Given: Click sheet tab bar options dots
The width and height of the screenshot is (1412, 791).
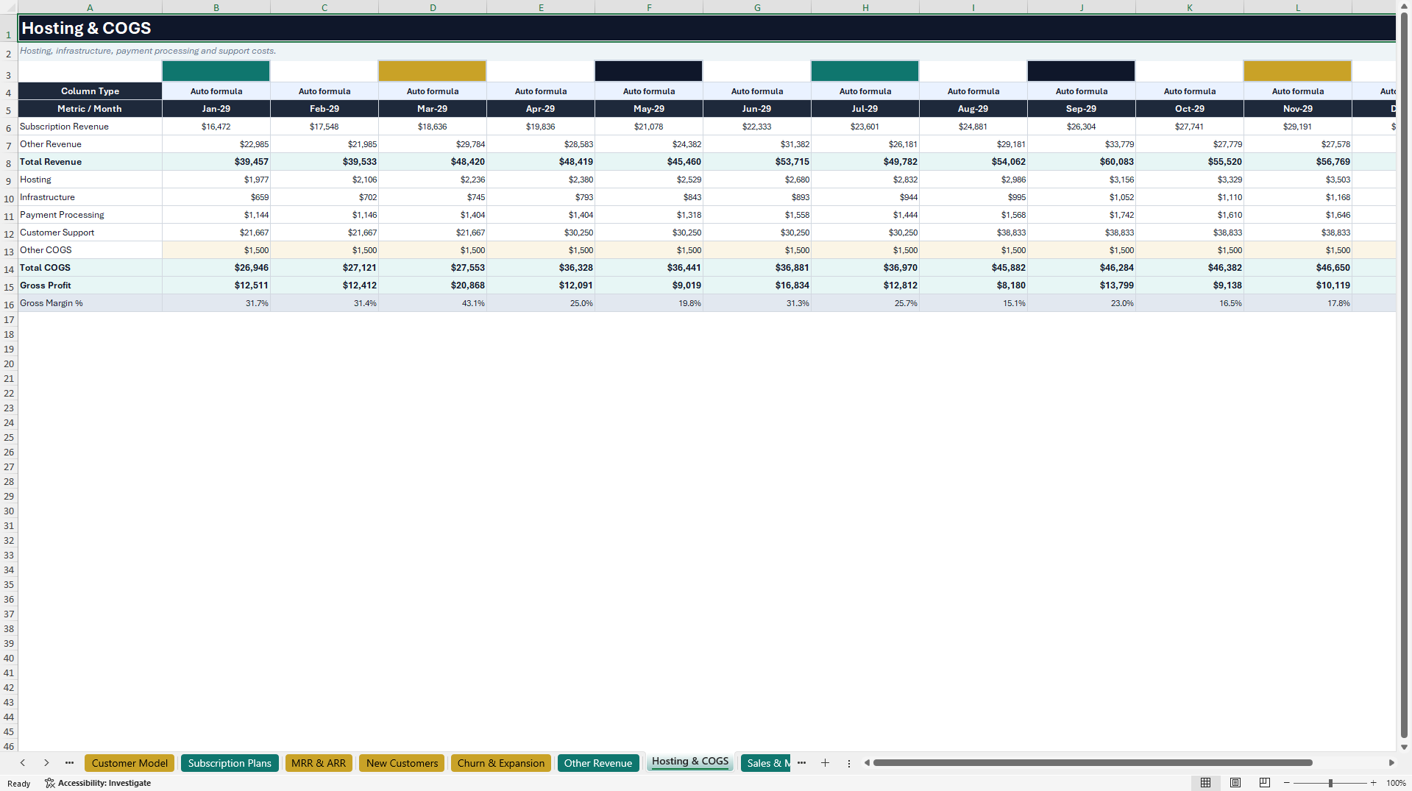Looking at the screenshot, I should tap(848, 763).
